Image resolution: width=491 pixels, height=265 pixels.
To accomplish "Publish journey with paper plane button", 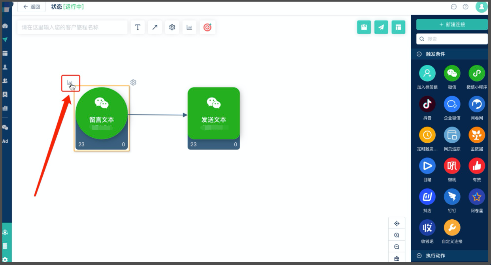I will pyautogui.click(x=381, y=27).
